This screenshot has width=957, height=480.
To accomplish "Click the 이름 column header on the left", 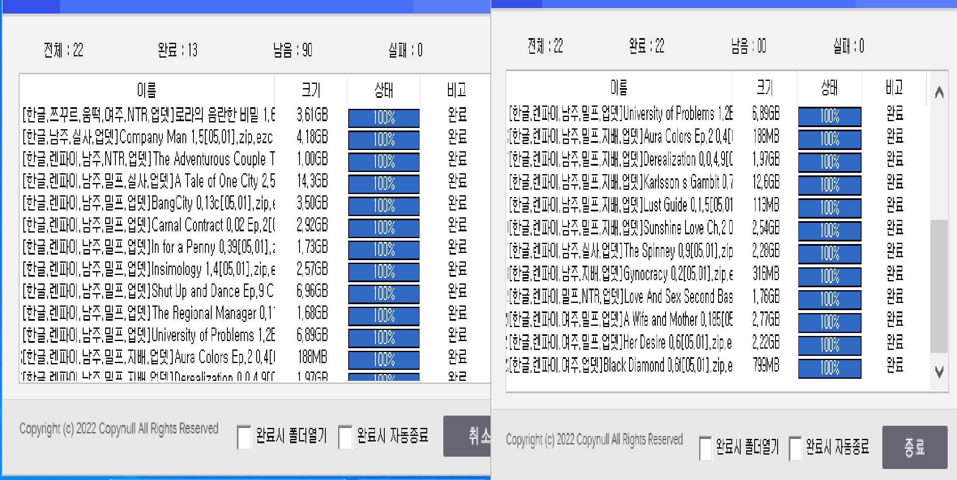I will (146, 89).
